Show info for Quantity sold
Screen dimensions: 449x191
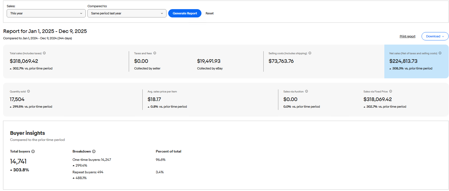tap(29, 91)
